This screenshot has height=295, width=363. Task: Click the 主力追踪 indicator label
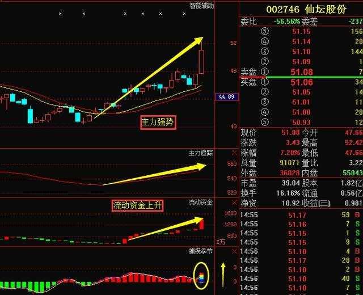[x=201, y=153]
